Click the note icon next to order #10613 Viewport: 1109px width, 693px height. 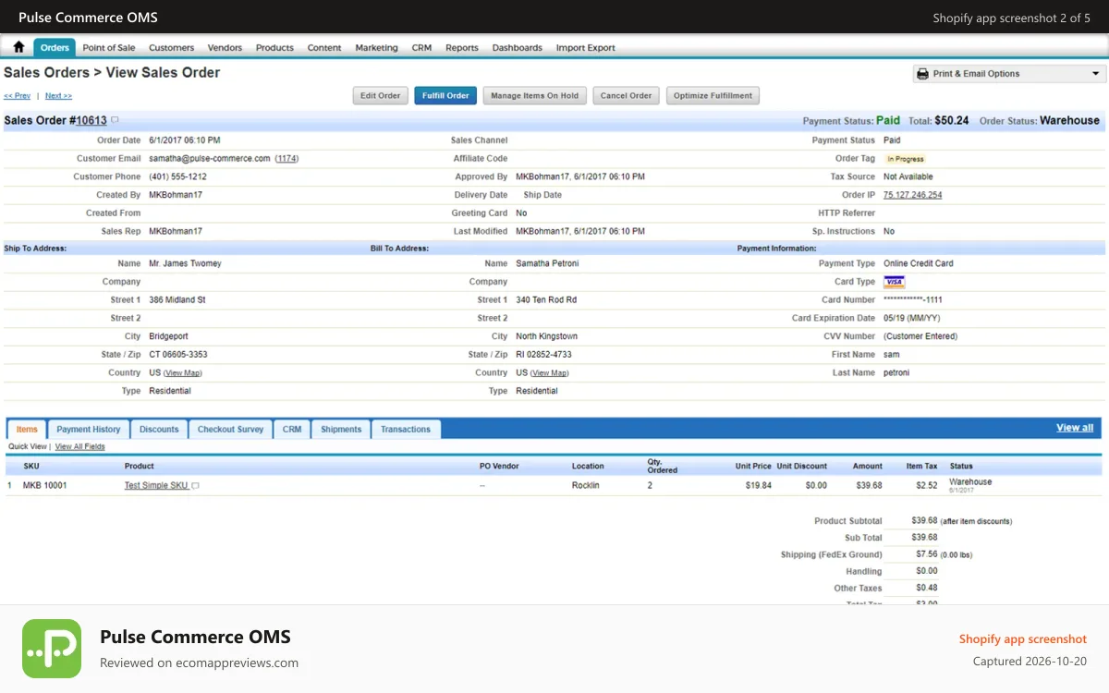click(x=115, y=120)
